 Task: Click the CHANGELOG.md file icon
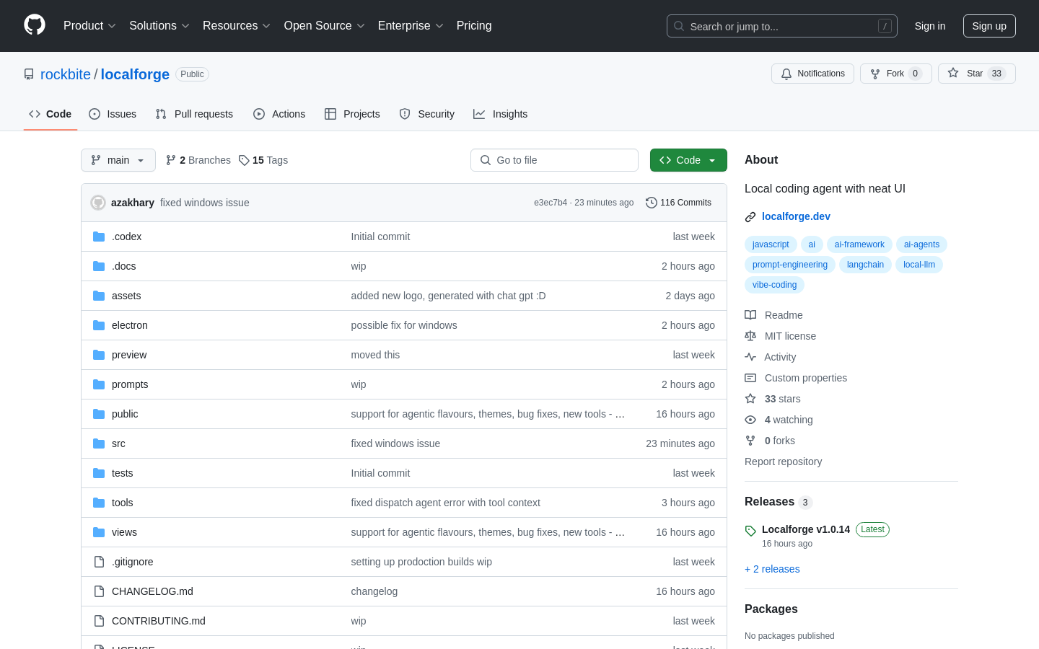pos(99,591)
